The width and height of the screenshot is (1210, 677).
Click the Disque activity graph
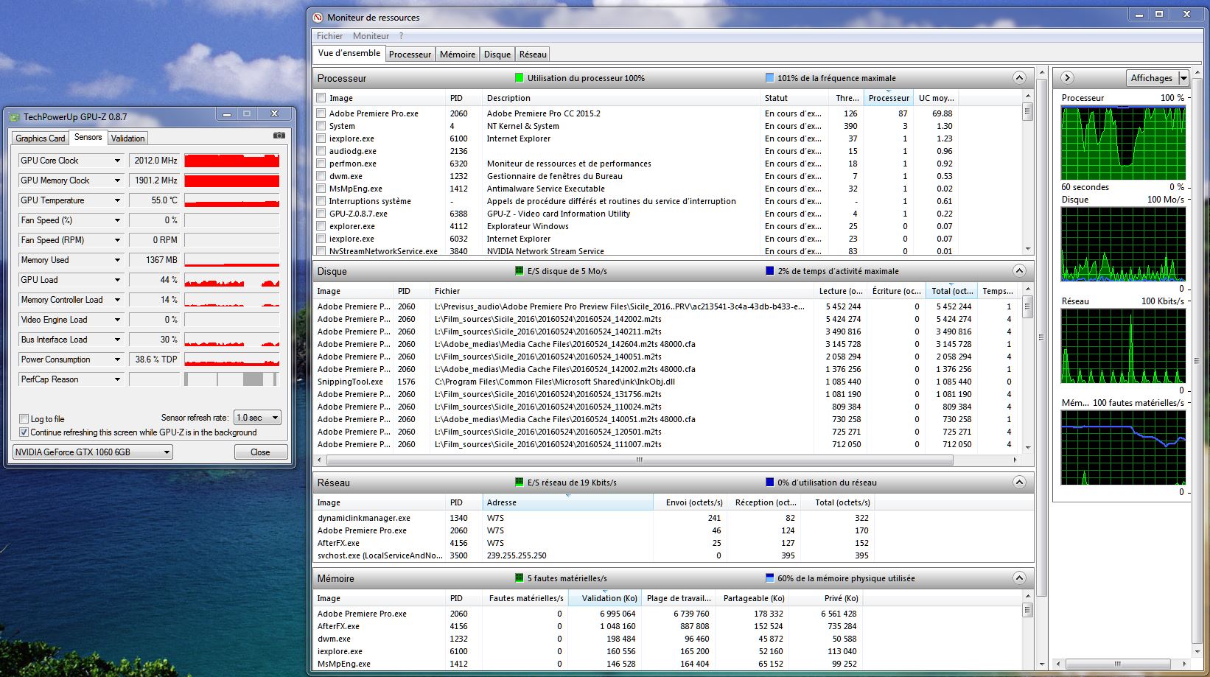click(x=1123, y=245)
